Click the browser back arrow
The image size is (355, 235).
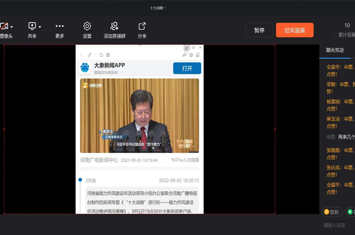(82, 55)
